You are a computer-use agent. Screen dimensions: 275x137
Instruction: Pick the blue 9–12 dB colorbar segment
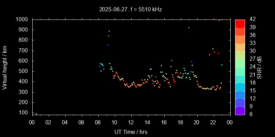240,102
